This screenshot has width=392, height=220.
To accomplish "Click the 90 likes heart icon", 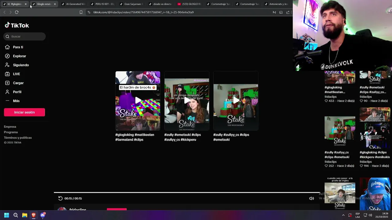I will click(x=361, y=101).
